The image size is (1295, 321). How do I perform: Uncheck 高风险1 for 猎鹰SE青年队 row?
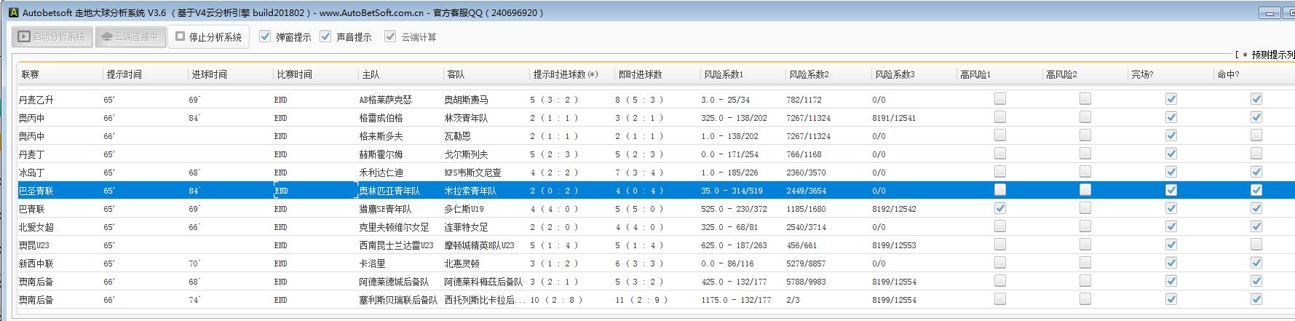(999, 208)
